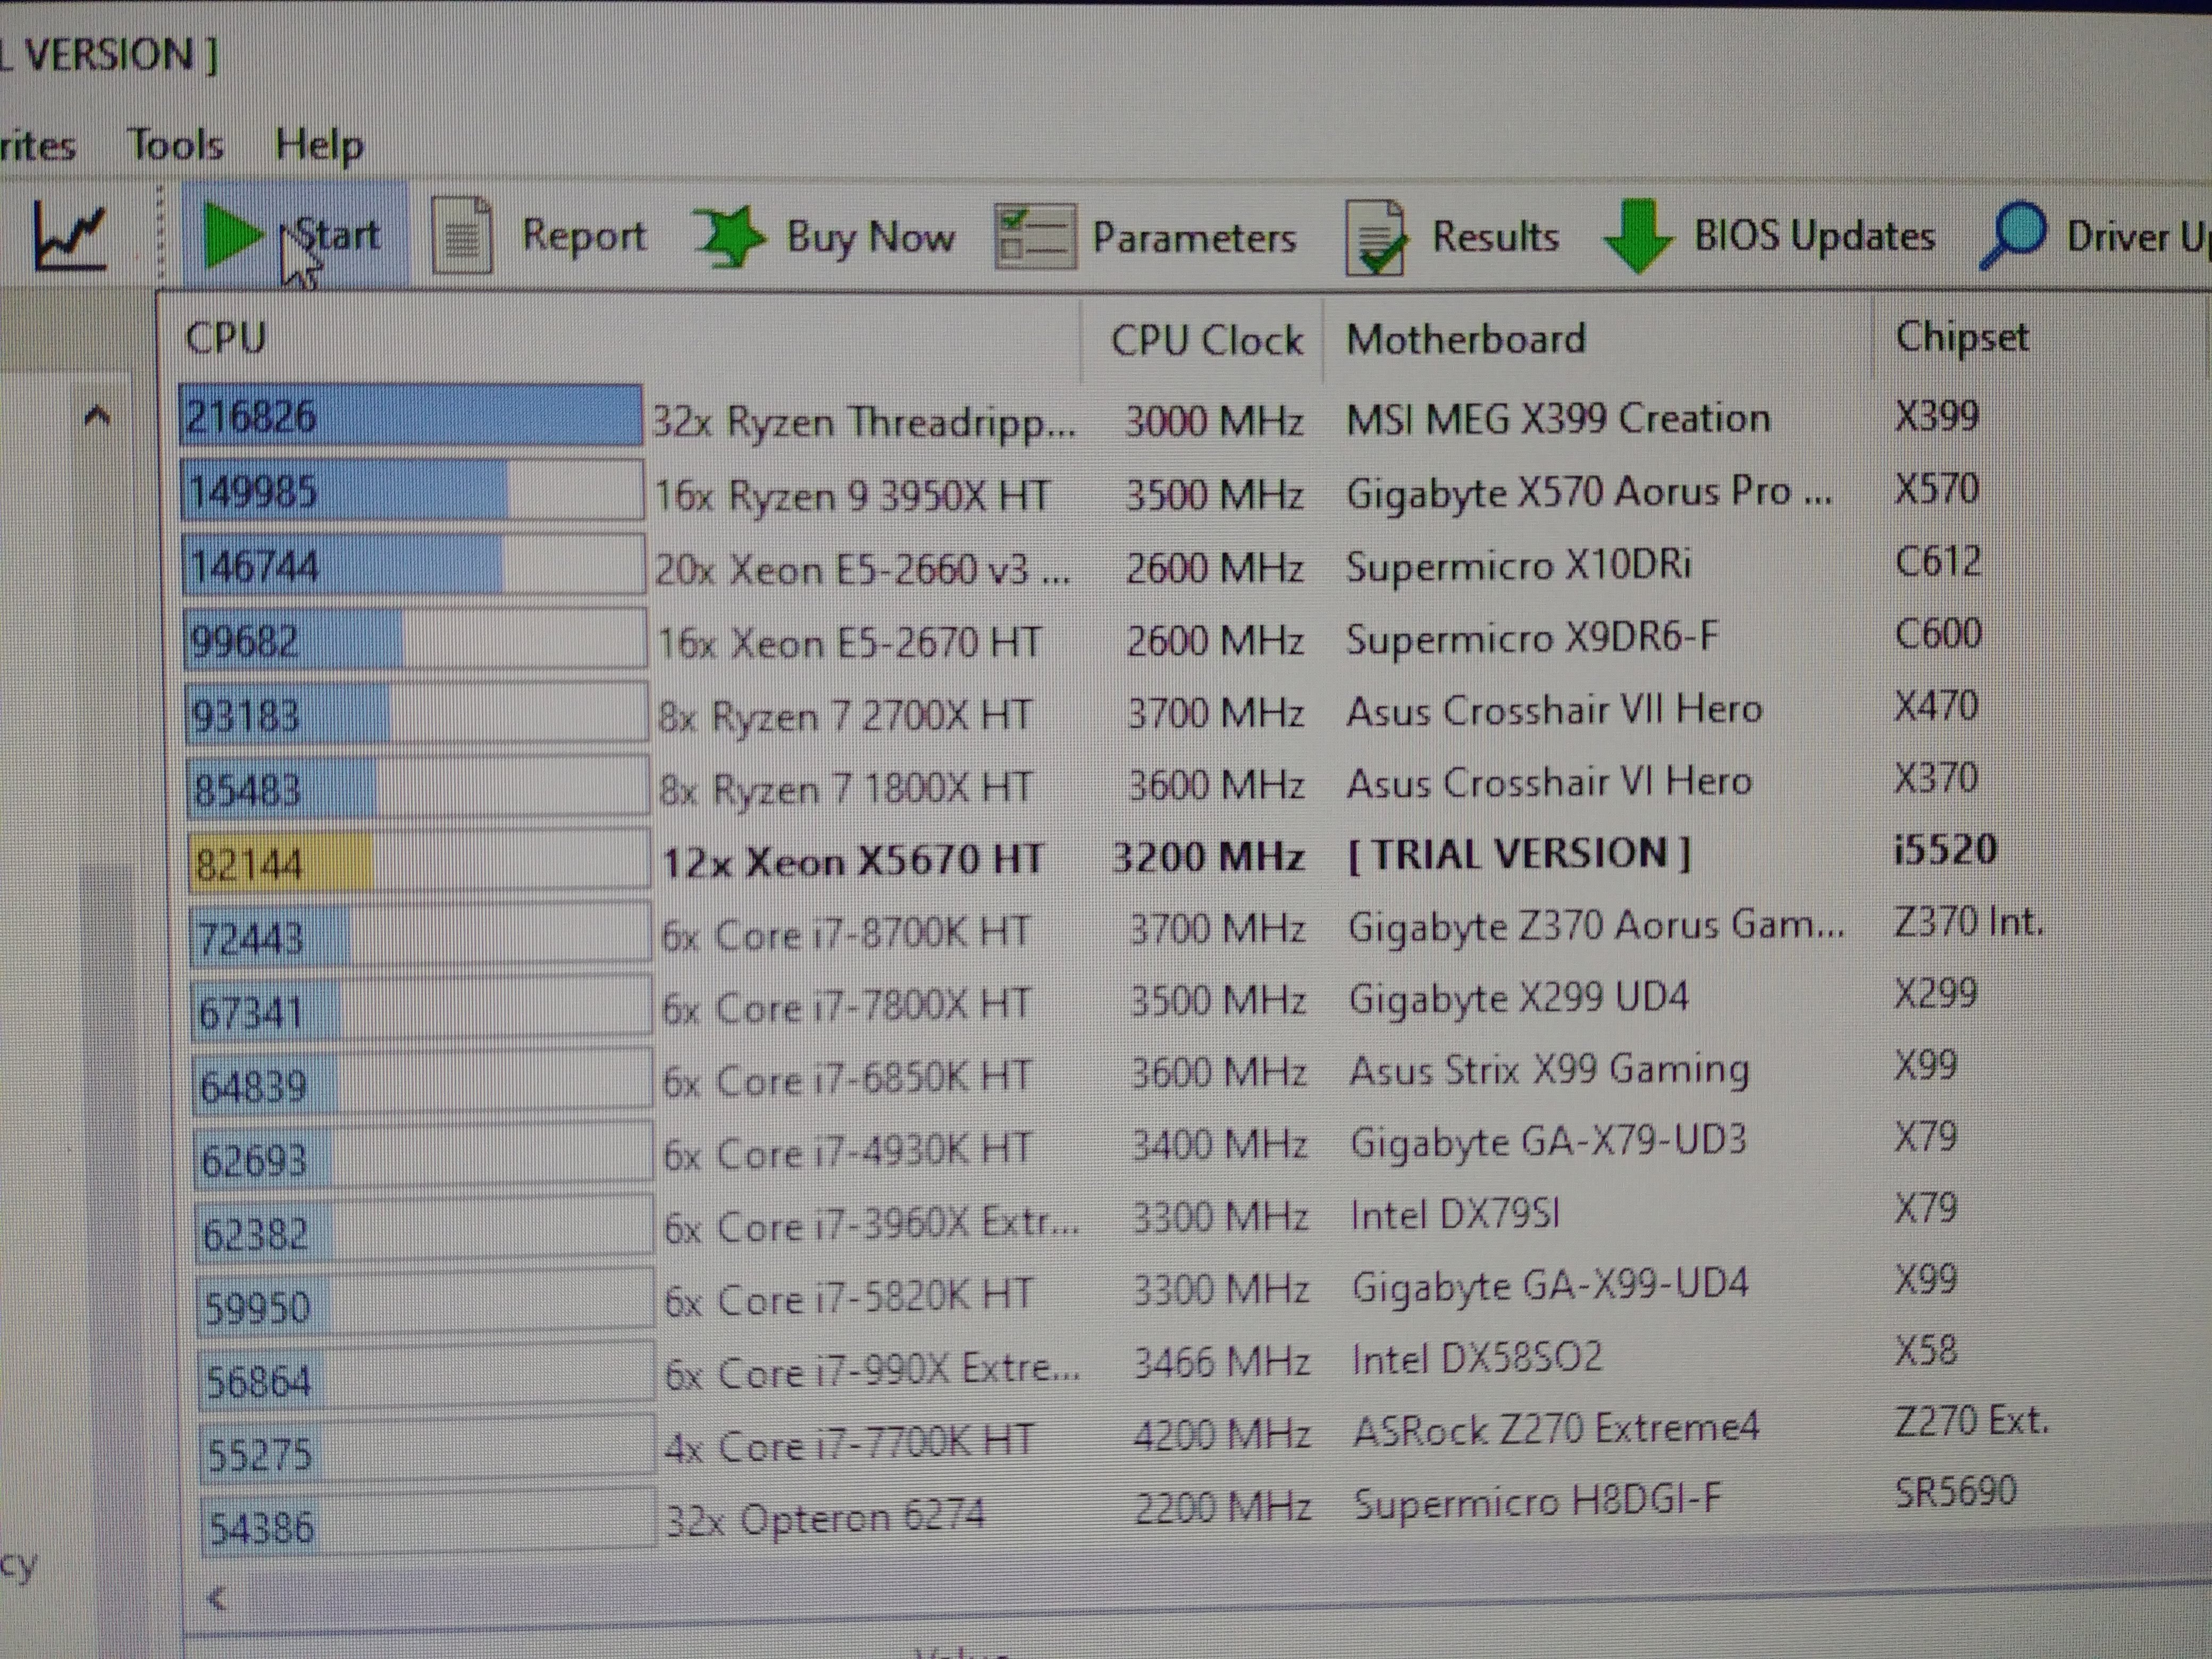
Task: Click the MSI MEG X399 Creation cell
Action: click(1558, 419)
